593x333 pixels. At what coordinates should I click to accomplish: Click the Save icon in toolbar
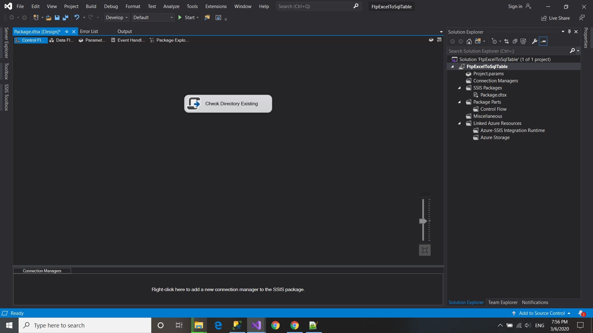(57, 18)
